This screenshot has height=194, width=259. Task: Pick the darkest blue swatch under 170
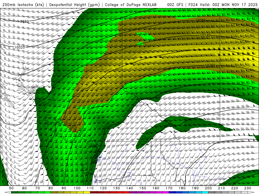(x=172, y=192)
